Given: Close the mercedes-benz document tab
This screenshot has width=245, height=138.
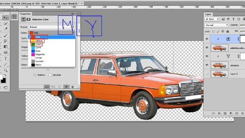Looking at the screenshot, I should [x=82, y=3].
